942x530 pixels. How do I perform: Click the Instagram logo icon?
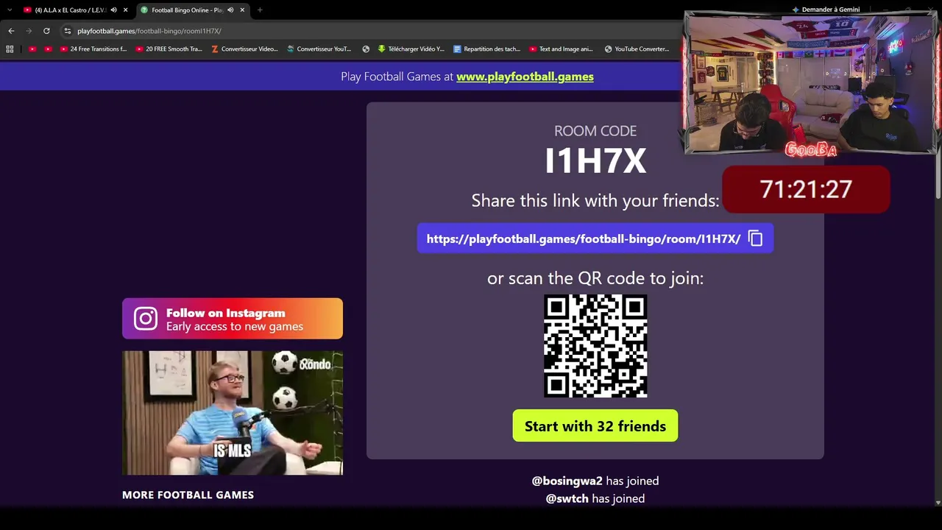pos(146,319)
